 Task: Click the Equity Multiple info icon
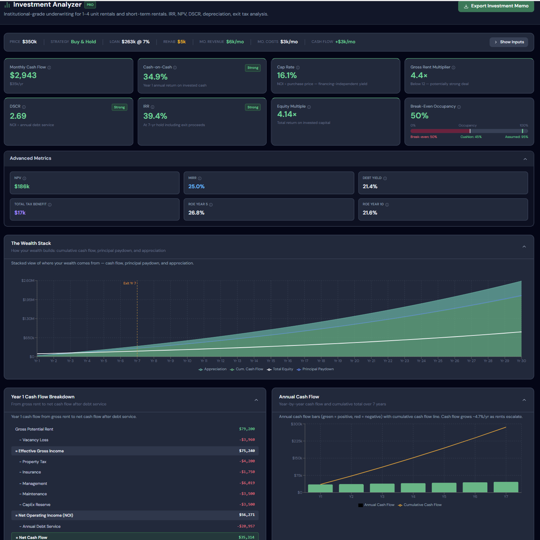309,107
